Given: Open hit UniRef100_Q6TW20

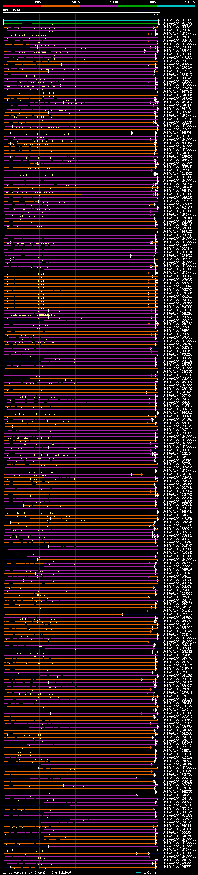Looking at the screenshot, I should [178, 102].
